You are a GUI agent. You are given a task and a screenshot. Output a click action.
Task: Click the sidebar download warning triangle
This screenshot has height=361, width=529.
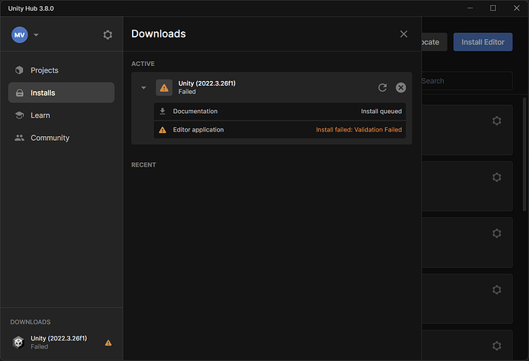pos(108,342)
